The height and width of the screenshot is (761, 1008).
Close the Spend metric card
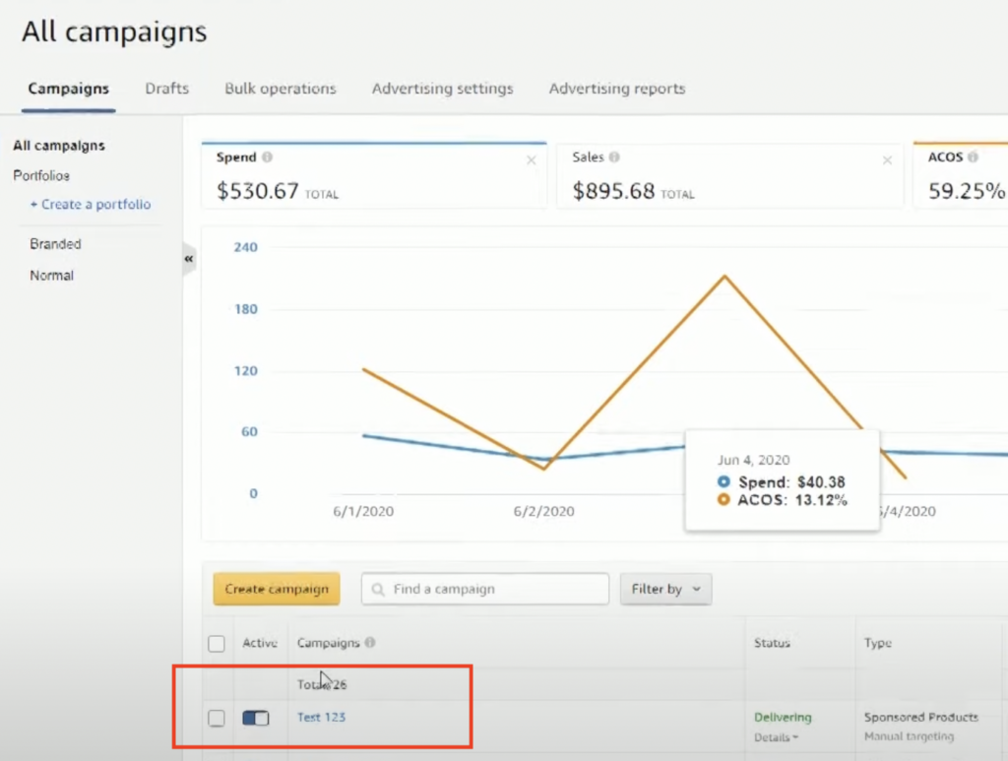click(x=532, y=160)
